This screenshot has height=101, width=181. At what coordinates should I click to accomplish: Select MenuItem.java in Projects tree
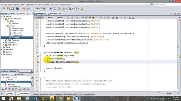pyautogui.click(x=18, y=28)
